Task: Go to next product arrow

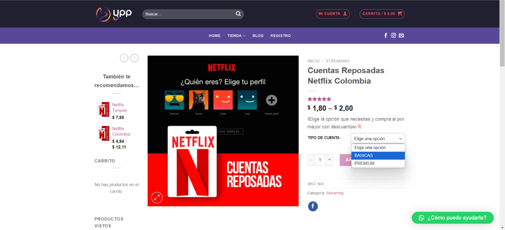Action: click(x=134, y=58)
